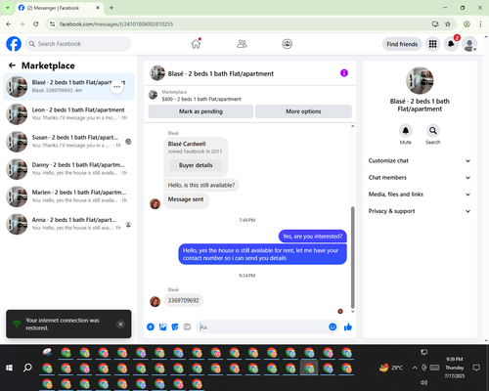Focus the Search Facebook field
This screenshot has width=489, height=391.
pos(78,44)
